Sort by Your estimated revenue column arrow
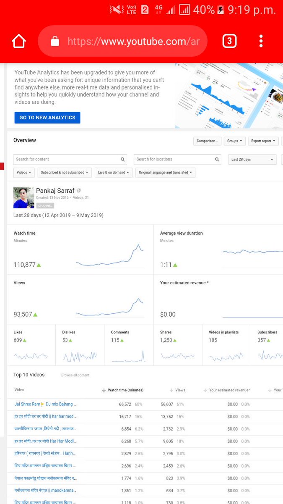Image resolution: width=283 pixels, height=504 pixels. (205, 390)
